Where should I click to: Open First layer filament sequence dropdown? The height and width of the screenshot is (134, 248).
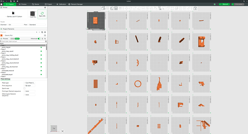(x=29, y=91)
